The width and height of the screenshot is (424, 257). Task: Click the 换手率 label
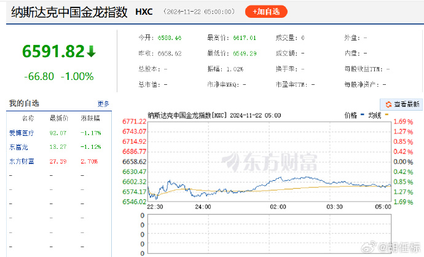pos(286,69)
